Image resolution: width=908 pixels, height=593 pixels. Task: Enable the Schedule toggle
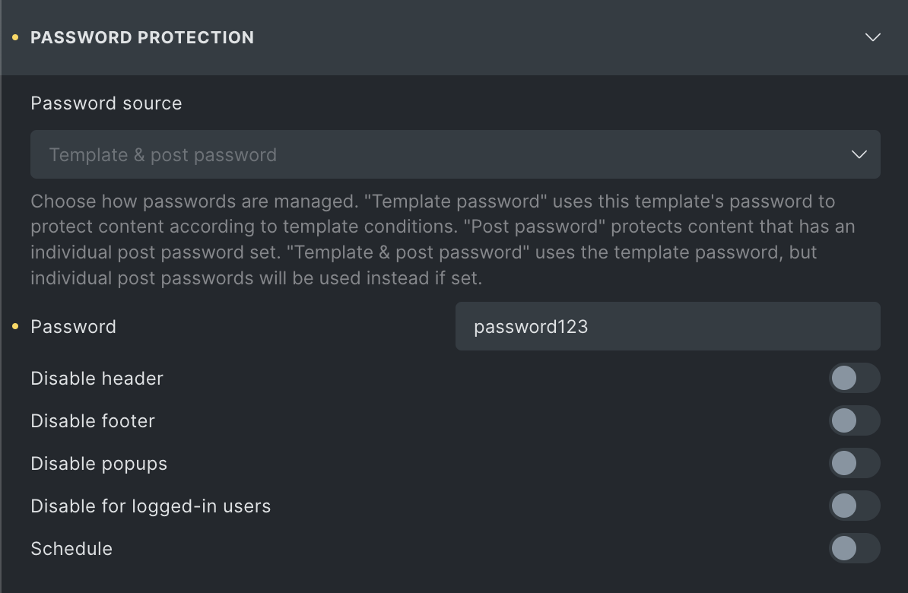(854, 548)
